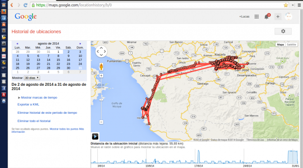Screen dimensions: 303x168
Task: Click the Google+ share plus icon
Action: pyautogui.click(x=278, y=17)
